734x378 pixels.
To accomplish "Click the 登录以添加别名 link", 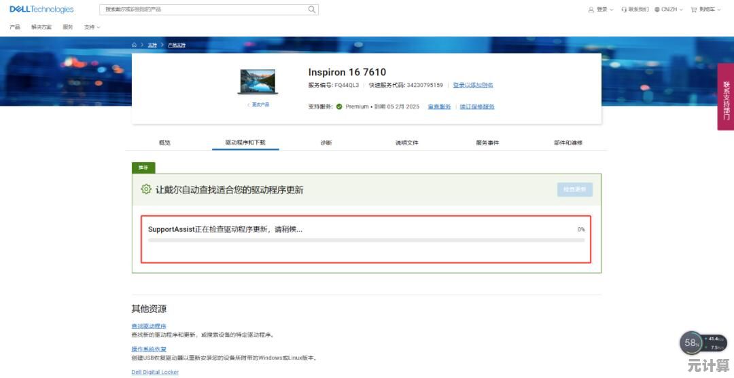I will (x=473, y=85).
